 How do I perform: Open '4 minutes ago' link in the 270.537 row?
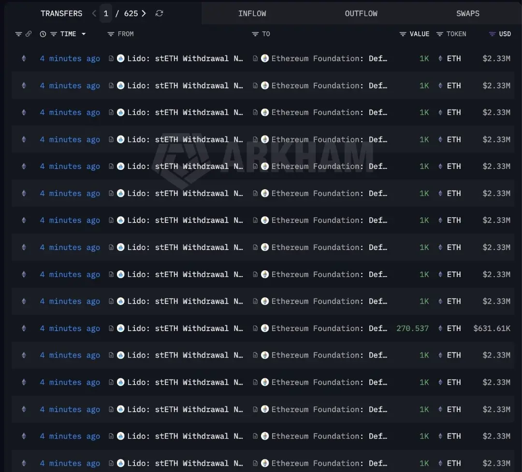coord(70,328)
